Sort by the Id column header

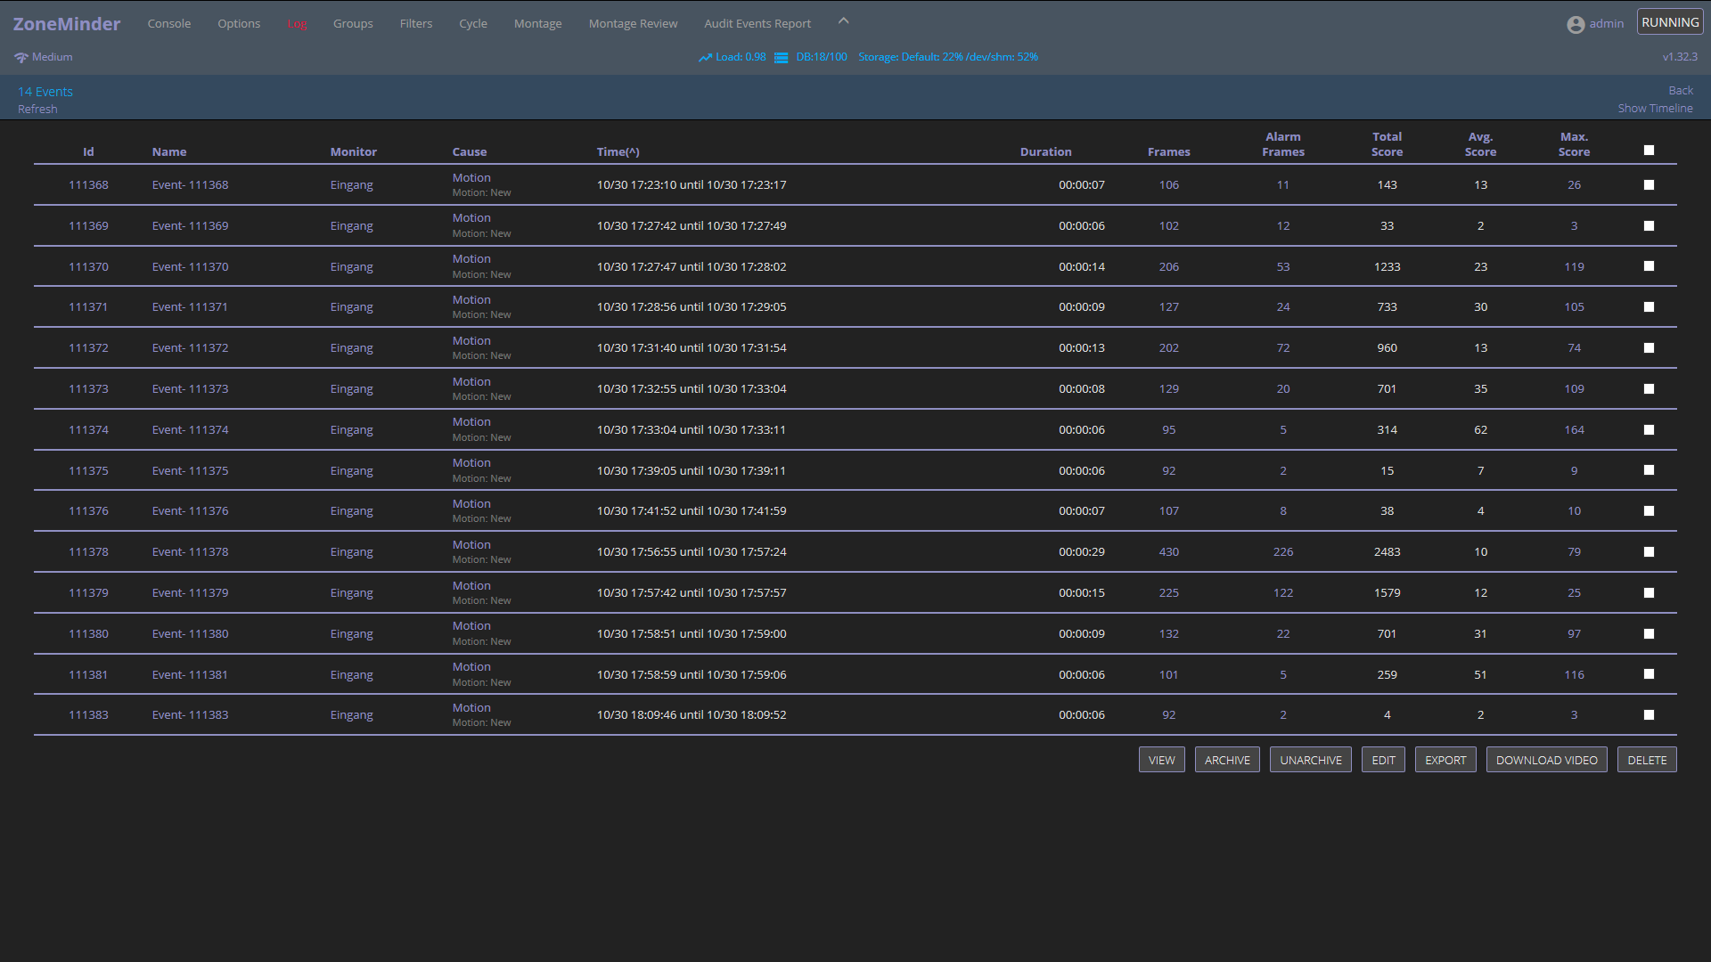88,152
